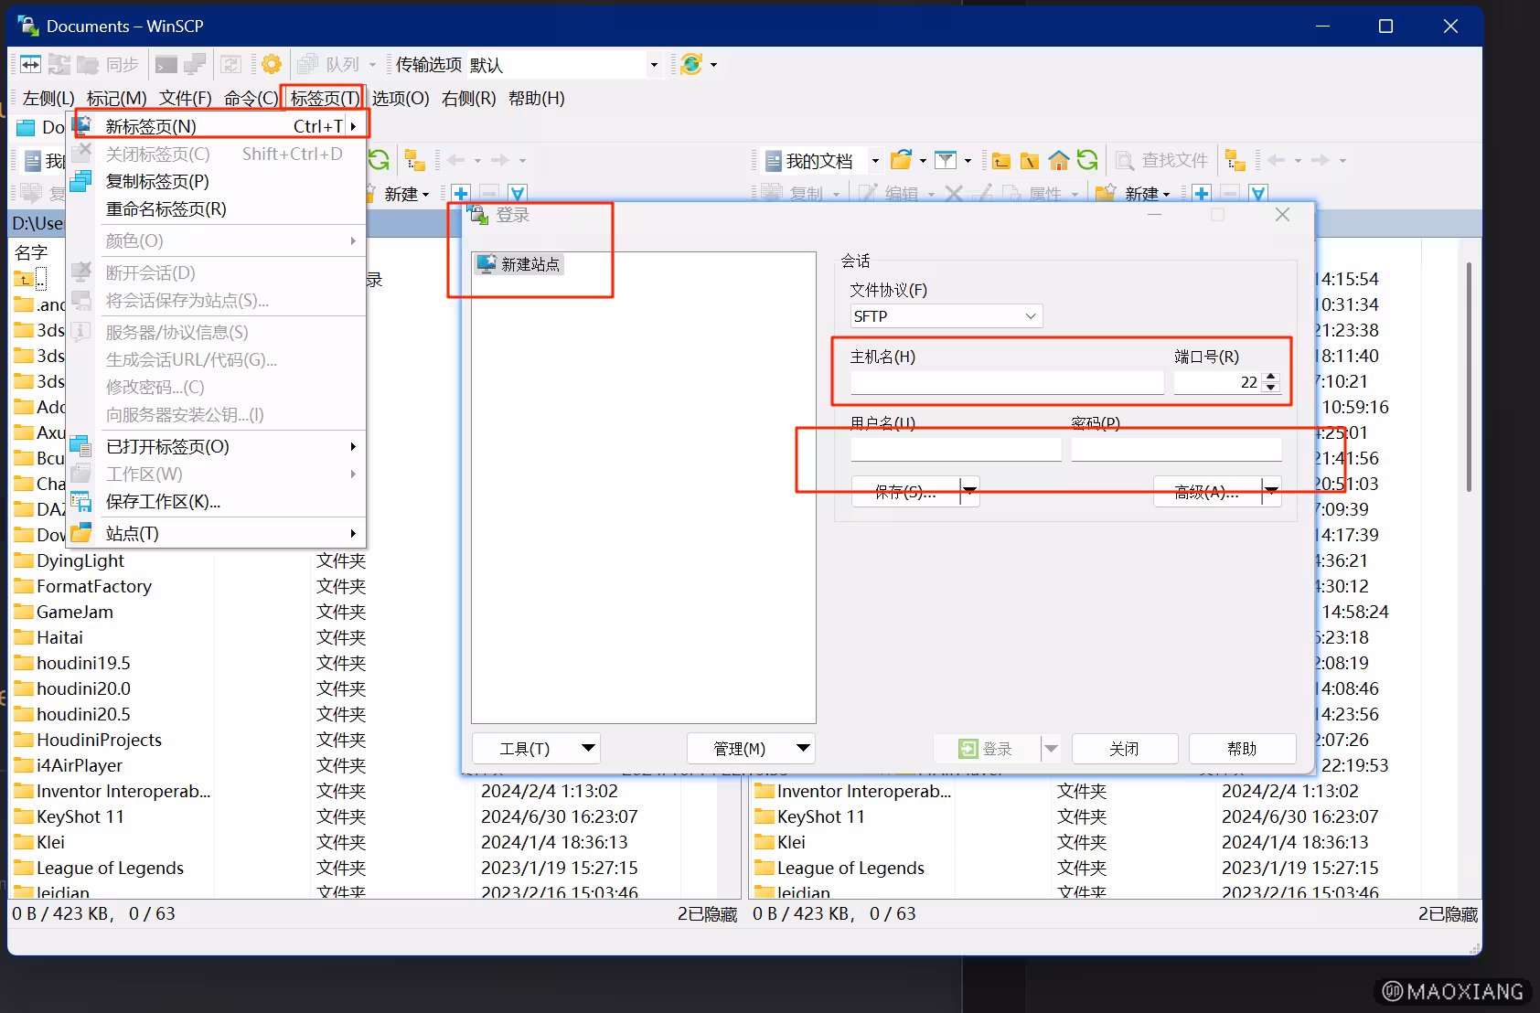Open the preferences gear icon
The width and height of the screenshot is (1540, 1013).
271,64
